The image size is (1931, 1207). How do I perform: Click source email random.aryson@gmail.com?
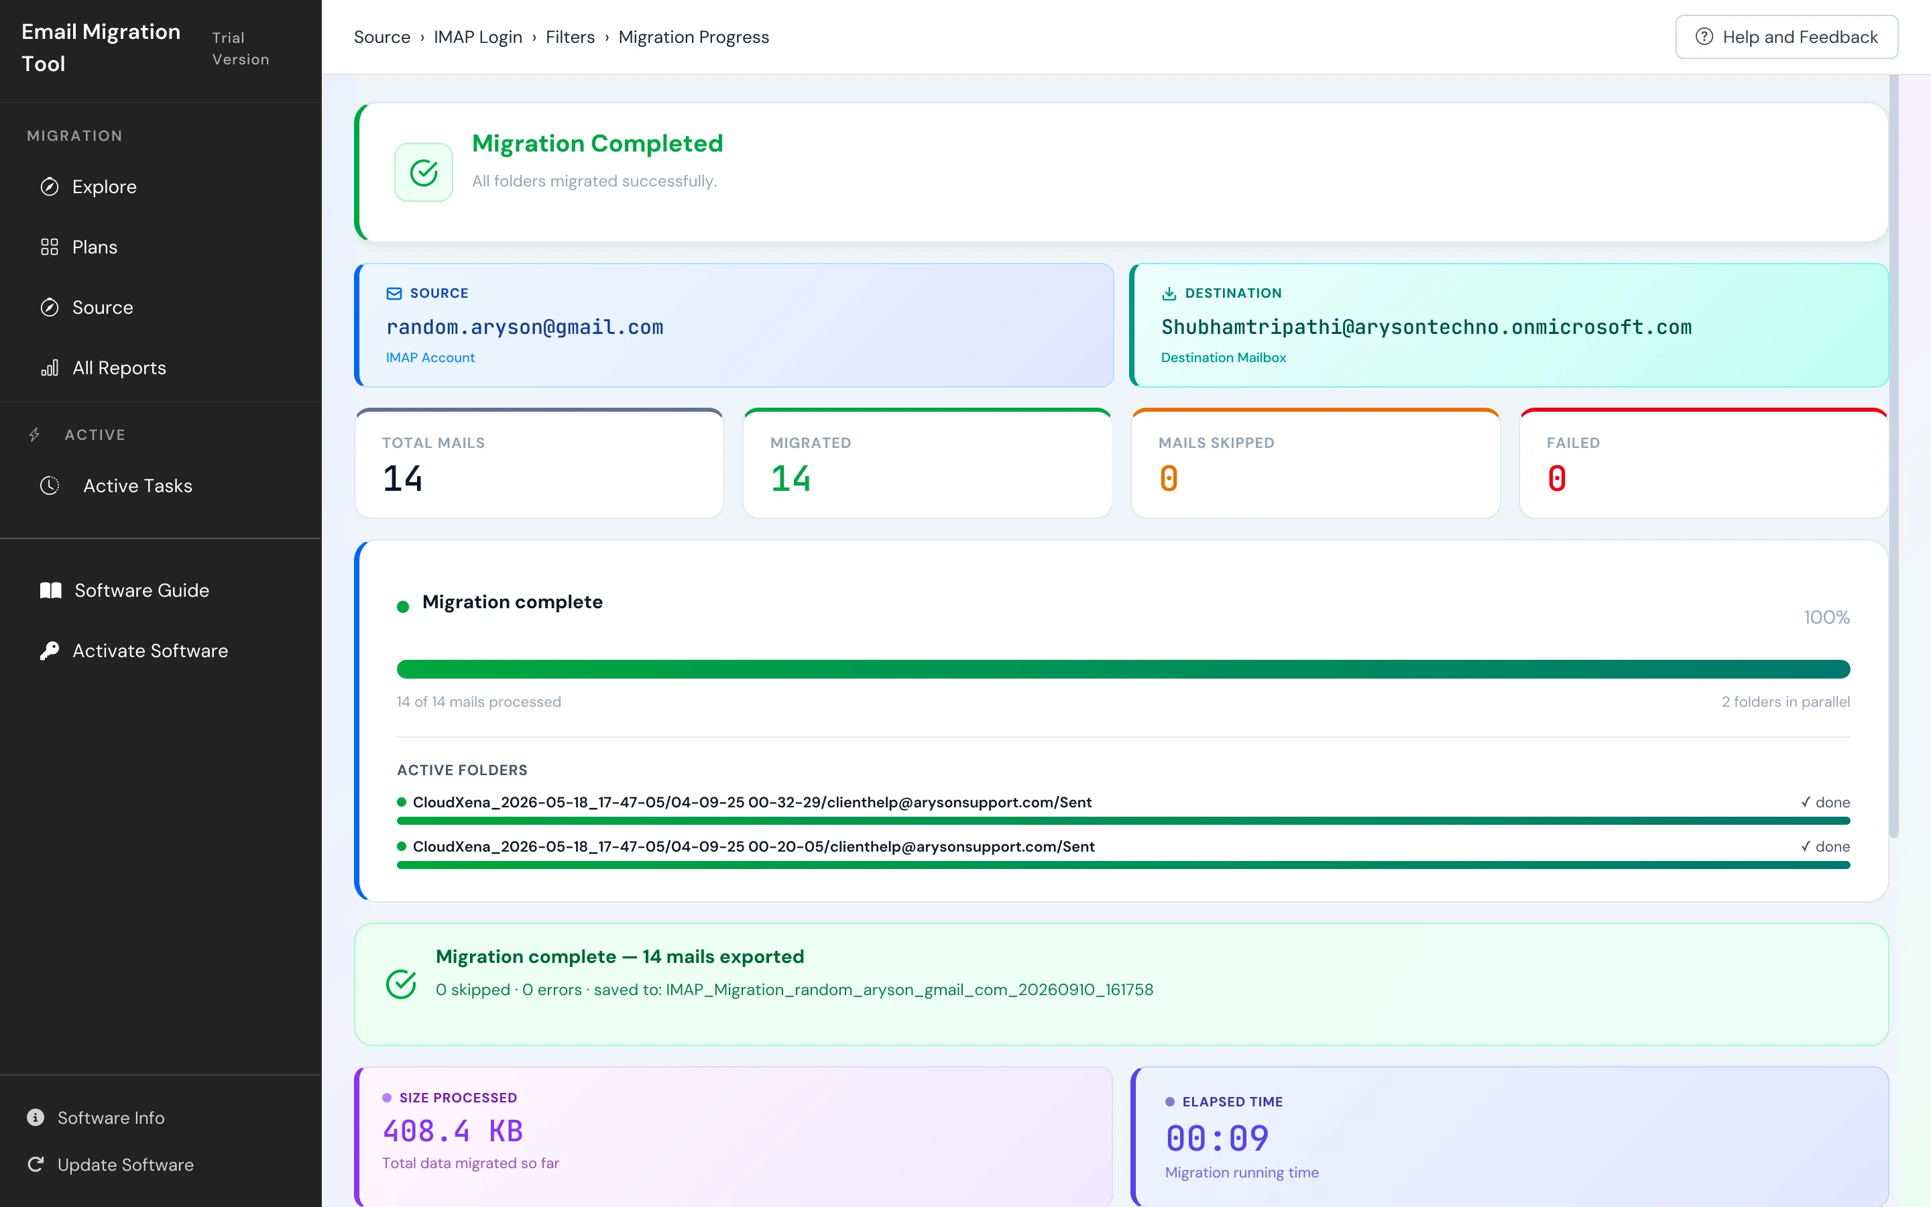click(x=525, y=327)
